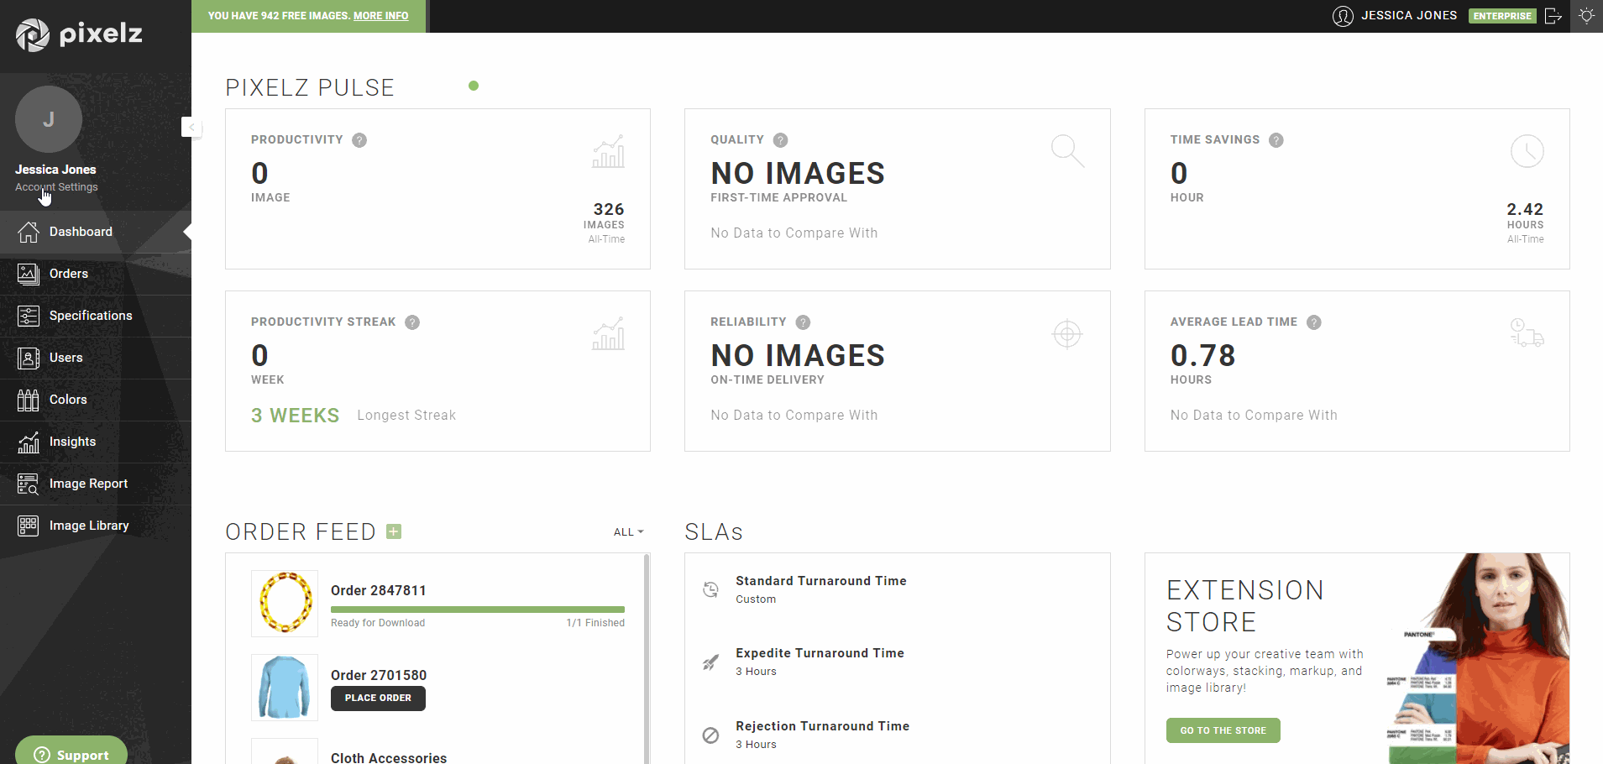Click the Quality magnifier icon
1603x764 pixels.
pos(1067,151)
